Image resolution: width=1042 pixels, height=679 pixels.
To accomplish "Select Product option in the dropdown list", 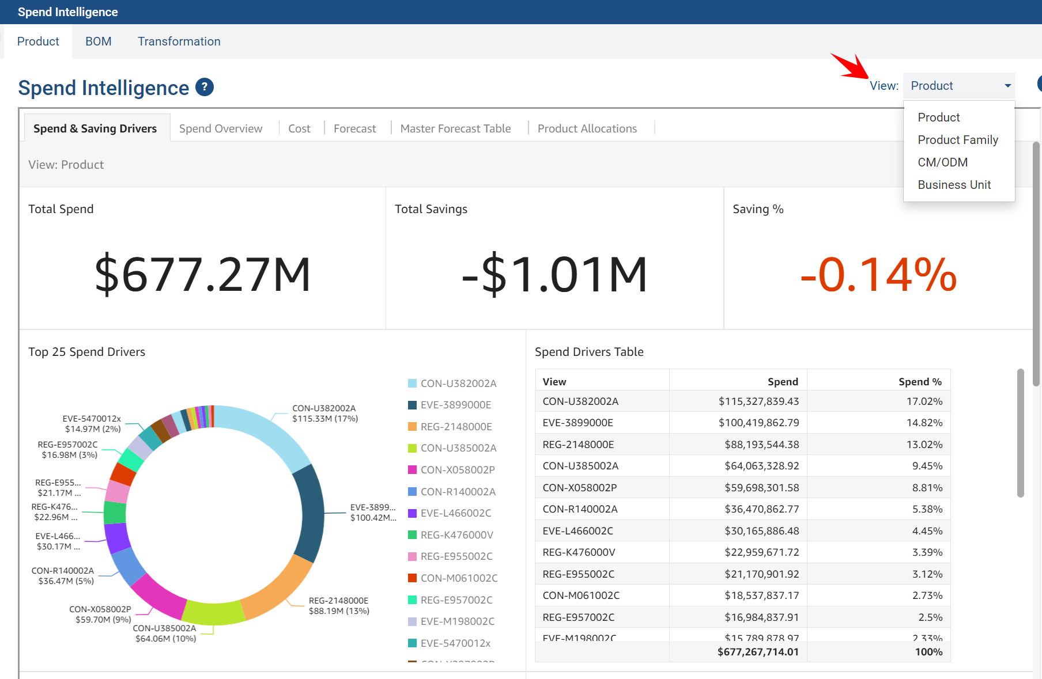I will pos(938,117).
